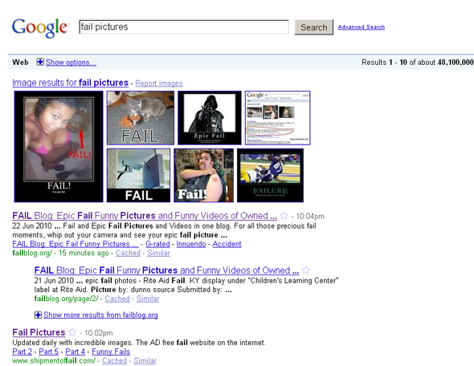Click the Google logo
Viewport: 474px width, 366px height.
(39, 28)
